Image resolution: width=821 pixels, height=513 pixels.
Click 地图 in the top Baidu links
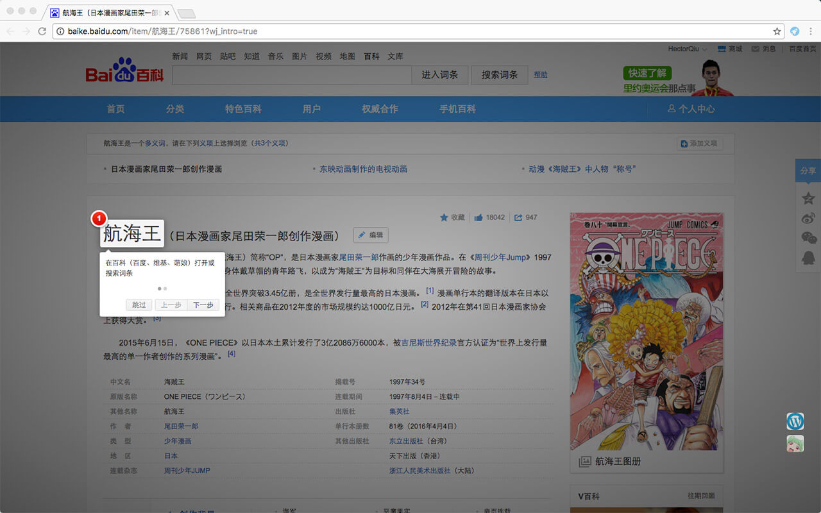[347, 56]
